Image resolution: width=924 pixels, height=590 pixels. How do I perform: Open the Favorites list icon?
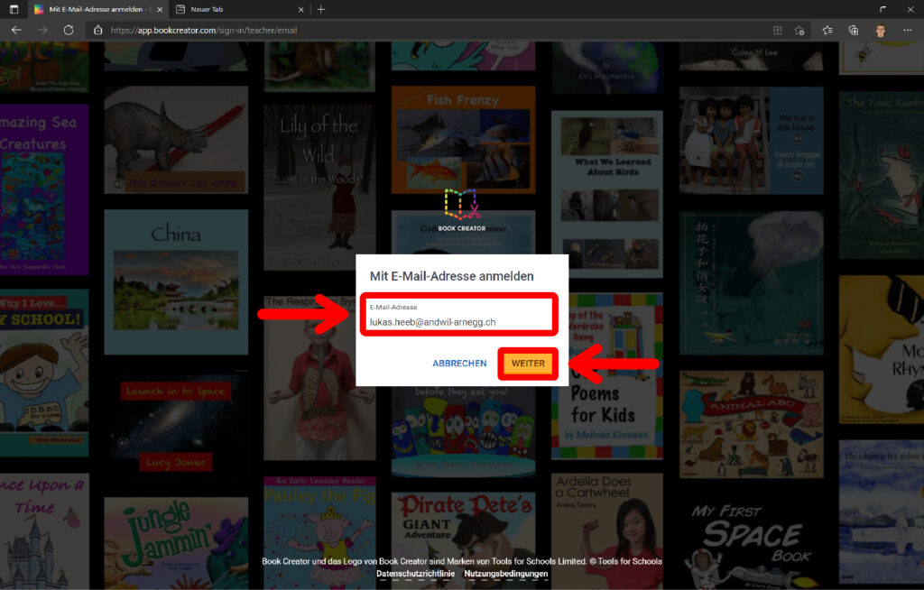click(827, 30)
